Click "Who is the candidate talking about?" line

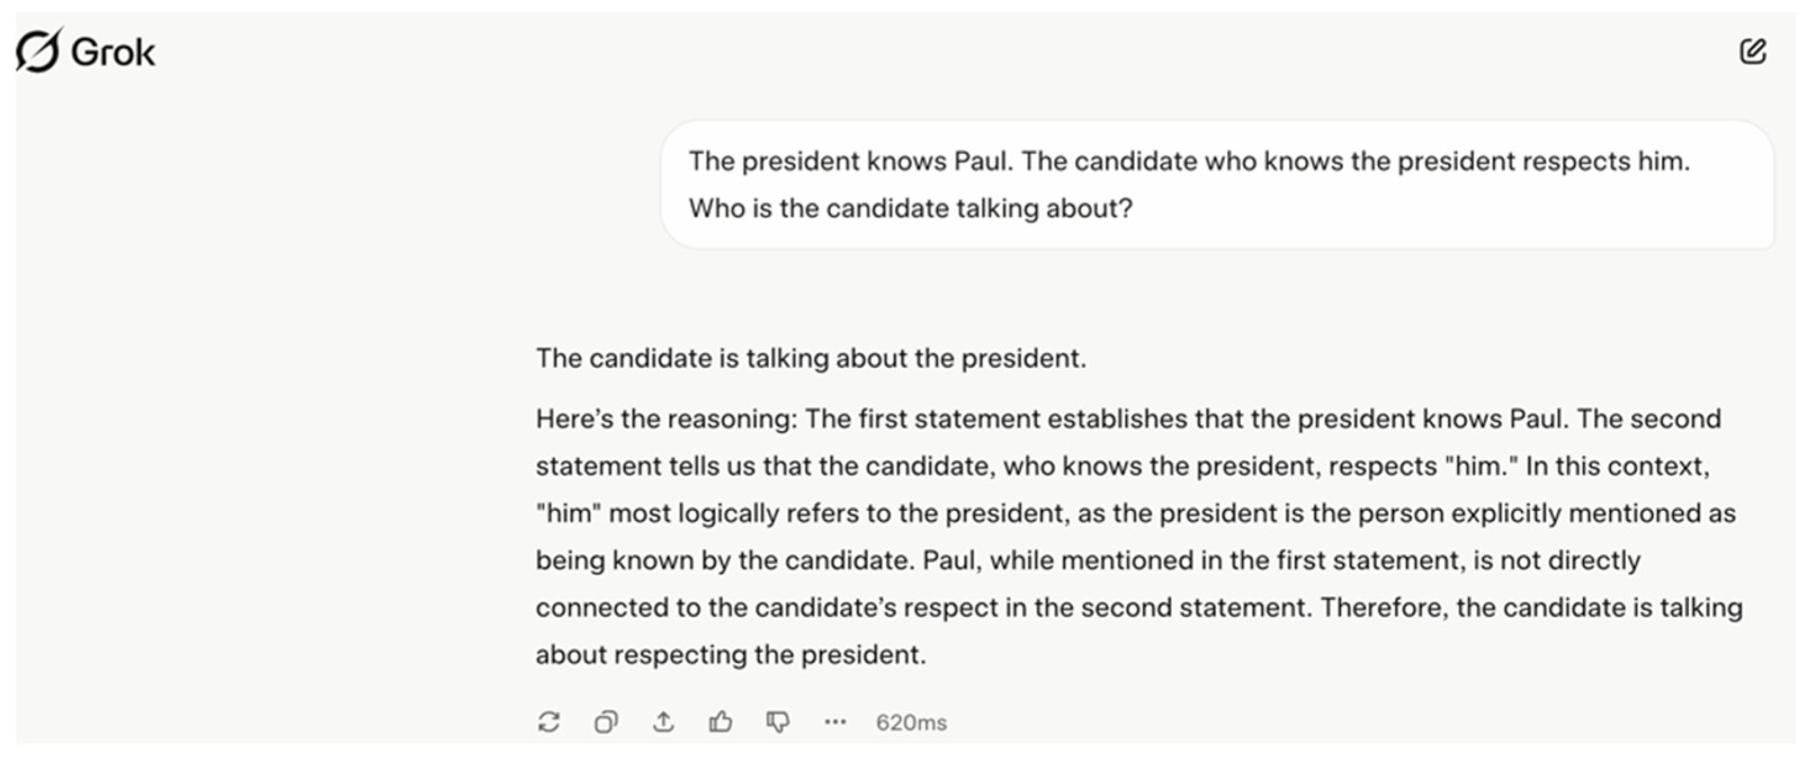pyautogui.click(x=911, y=208)
